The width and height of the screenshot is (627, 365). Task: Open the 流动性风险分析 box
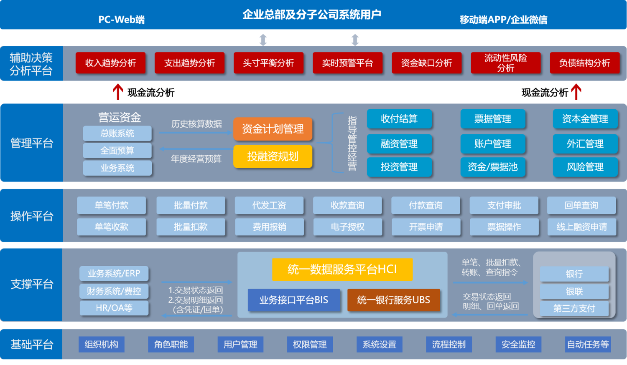tap(505, 63)
